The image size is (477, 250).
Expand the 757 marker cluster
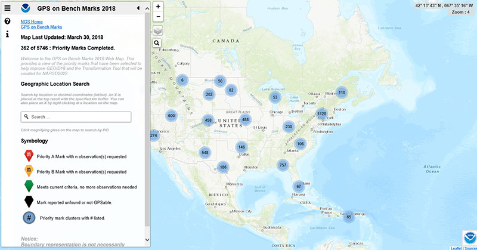283,165
